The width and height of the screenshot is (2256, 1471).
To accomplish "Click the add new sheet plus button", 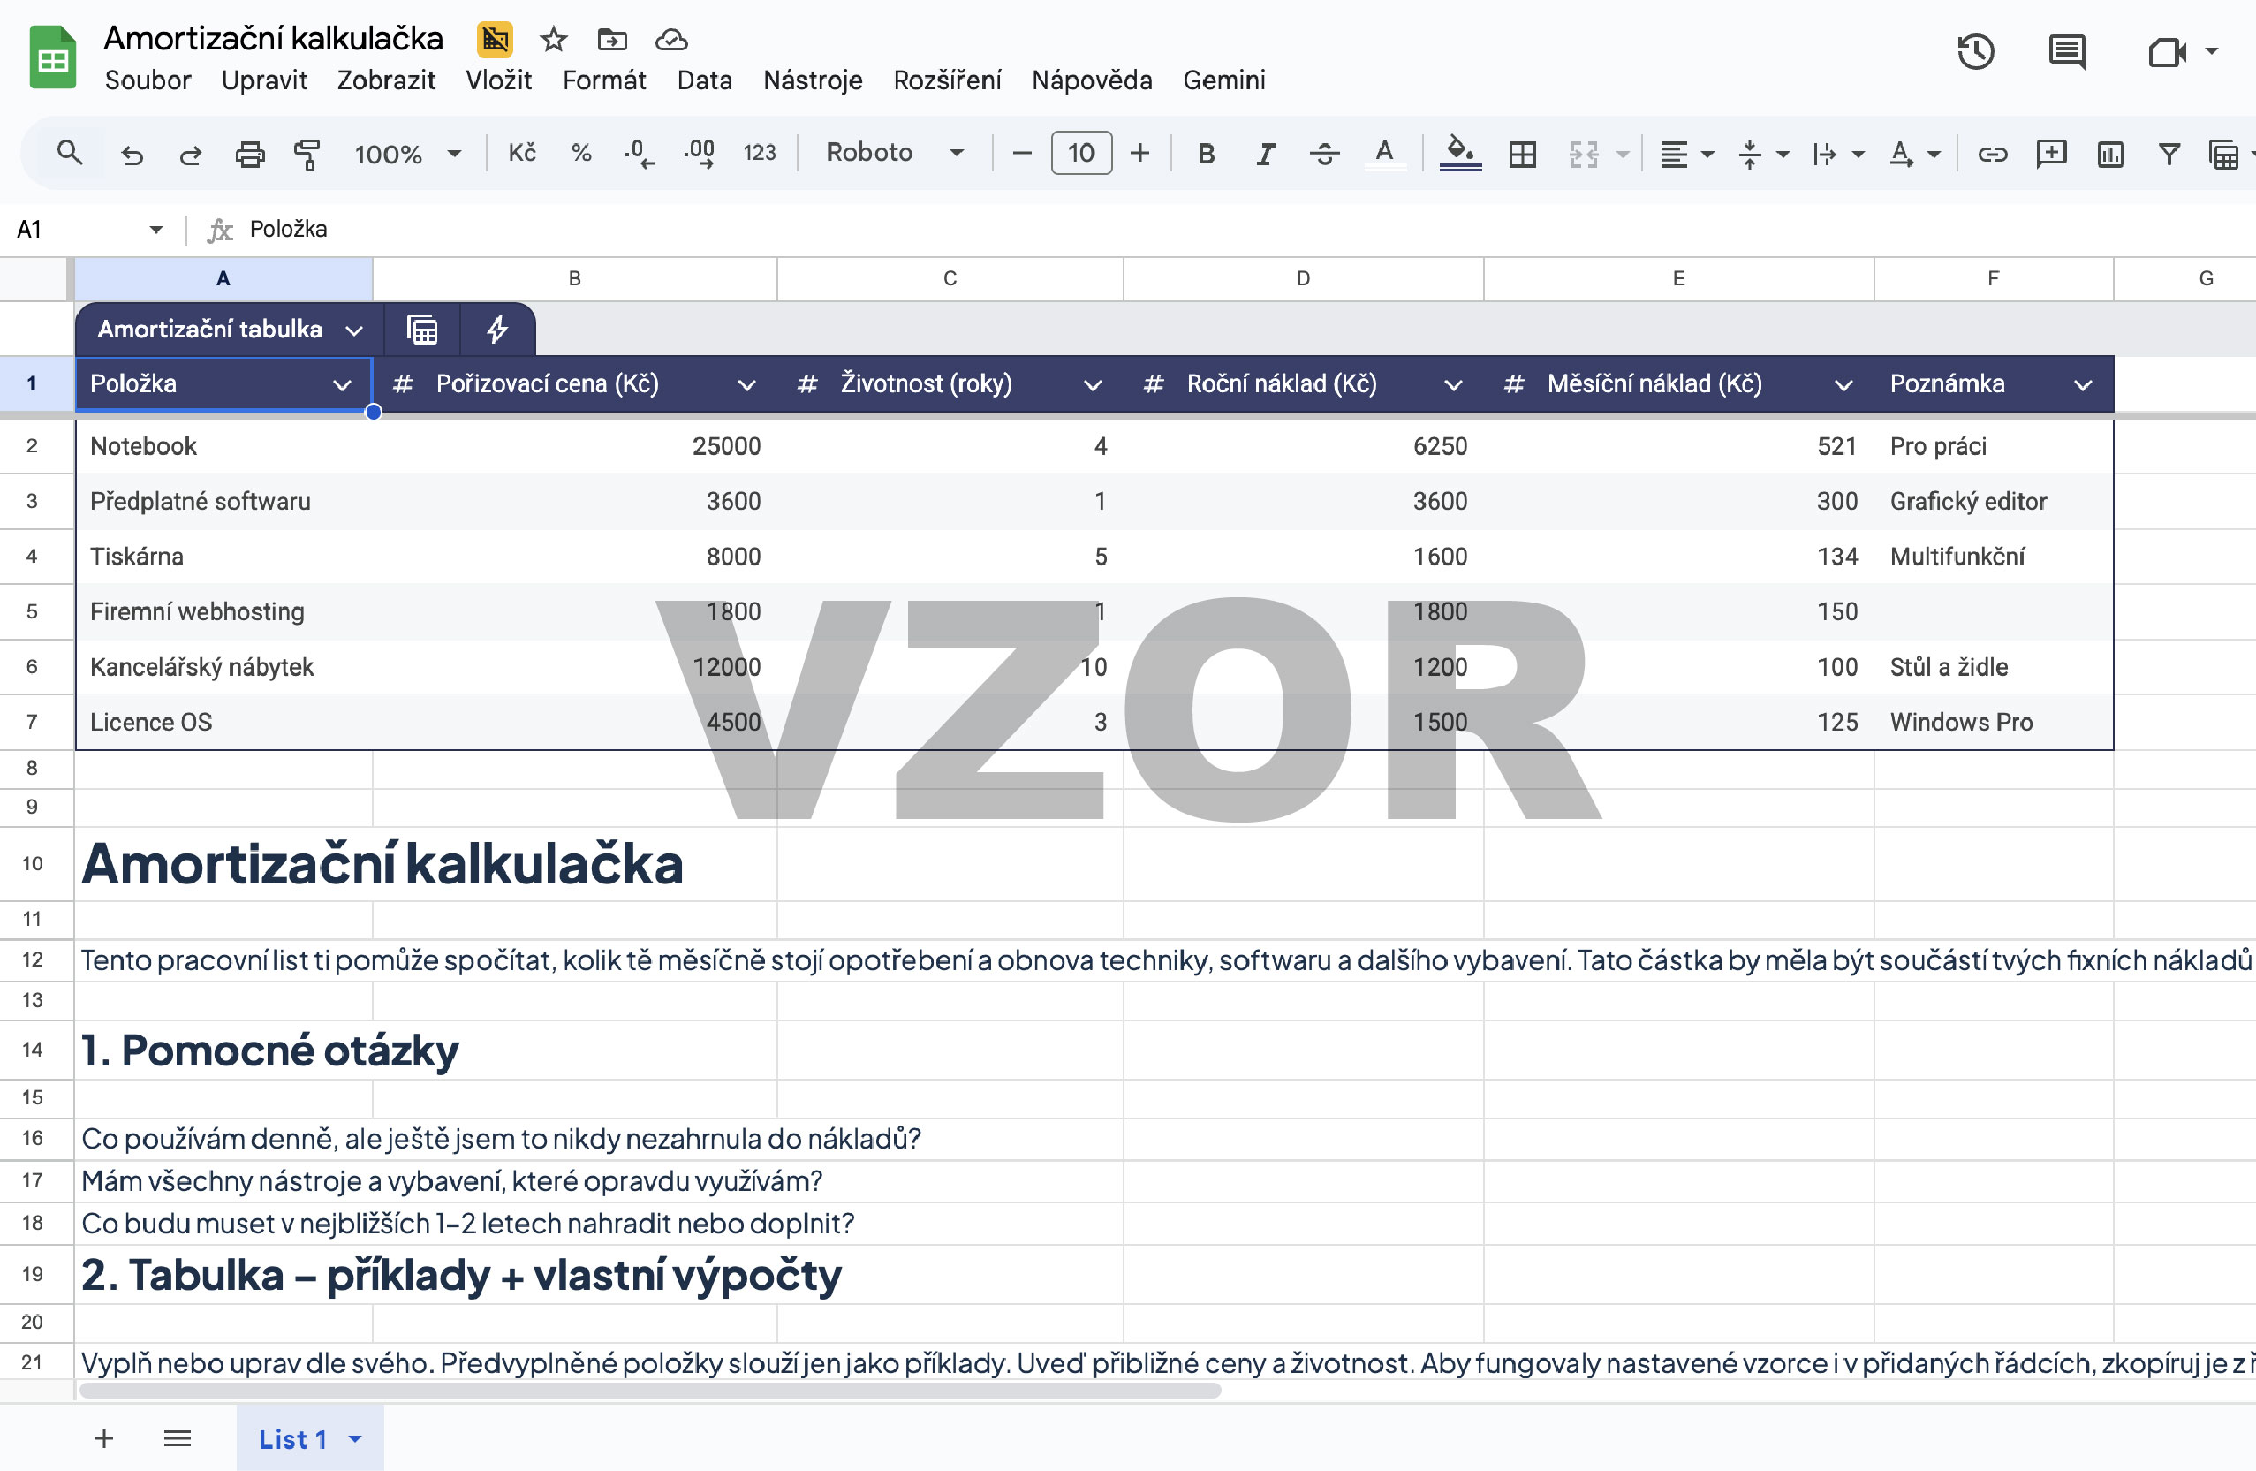I will click(x=104, y=1439).
